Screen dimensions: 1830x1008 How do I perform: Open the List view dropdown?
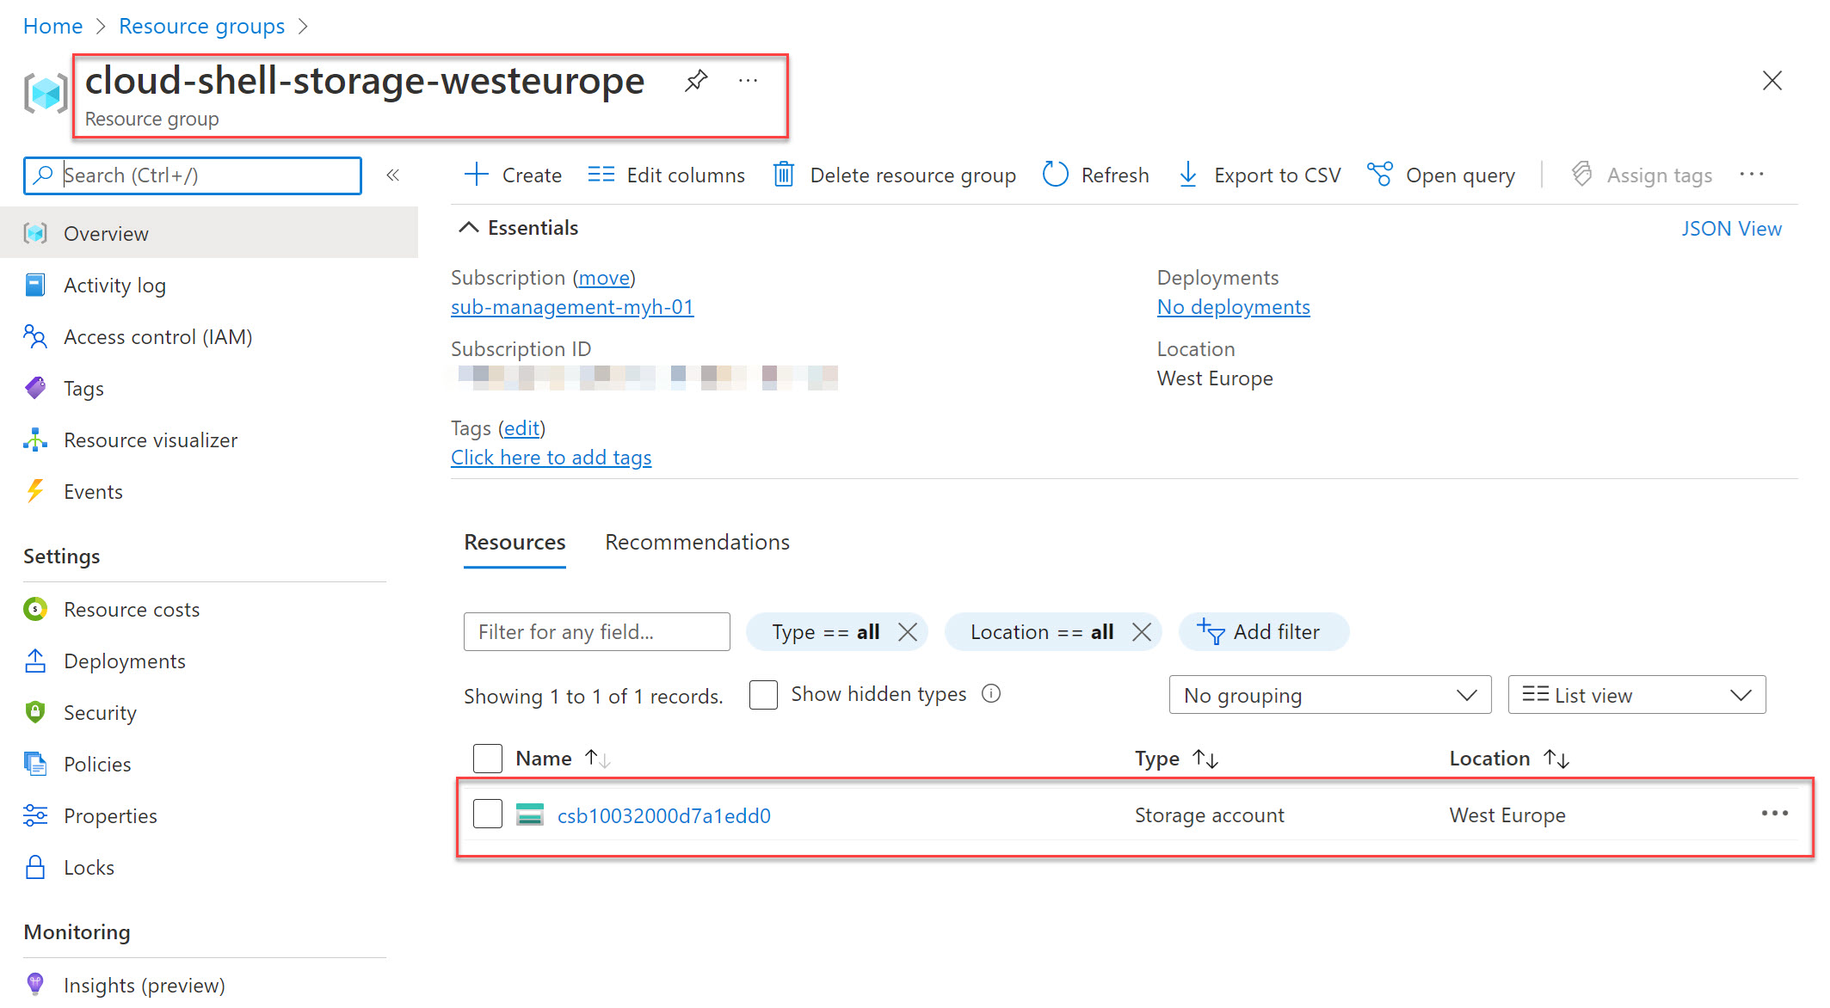(1636, 694)
